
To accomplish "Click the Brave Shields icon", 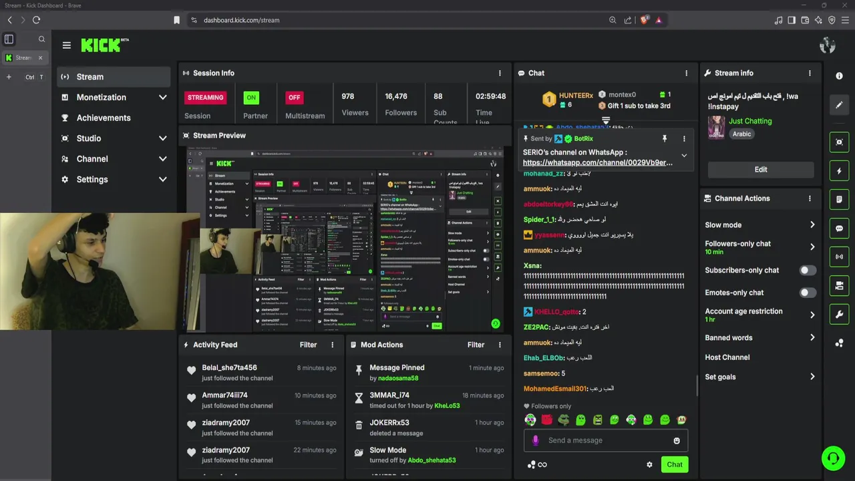I will (x=644, y=20).
